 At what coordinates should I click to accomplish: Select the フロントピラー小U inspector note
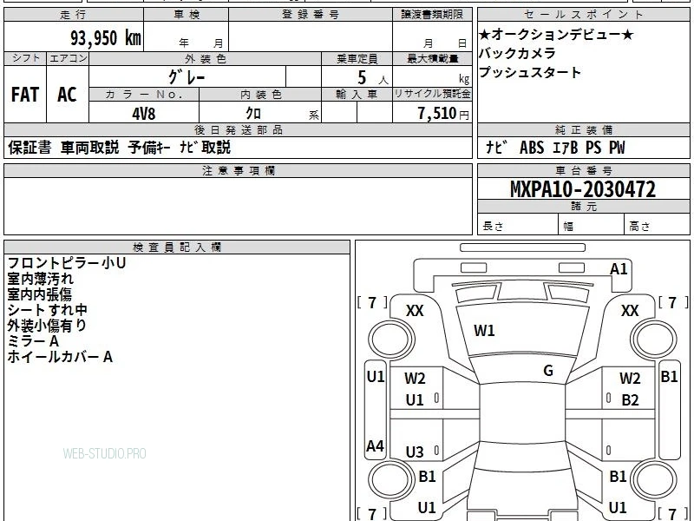click(67, 263)
